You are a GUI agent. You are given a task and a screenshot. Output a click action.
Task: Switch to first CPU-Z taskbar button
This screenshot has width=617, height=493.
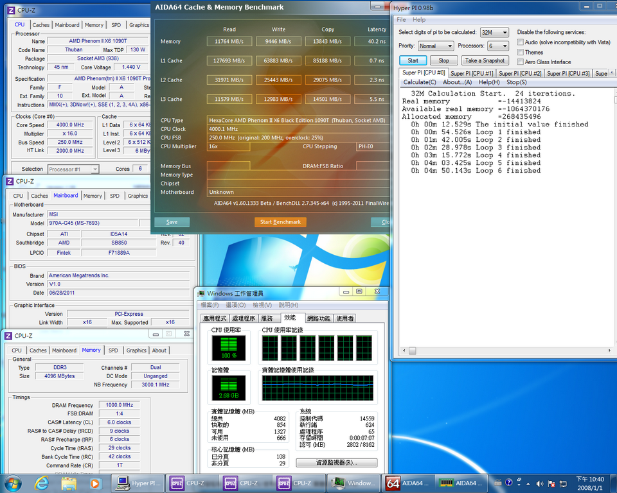pos(192,483)
